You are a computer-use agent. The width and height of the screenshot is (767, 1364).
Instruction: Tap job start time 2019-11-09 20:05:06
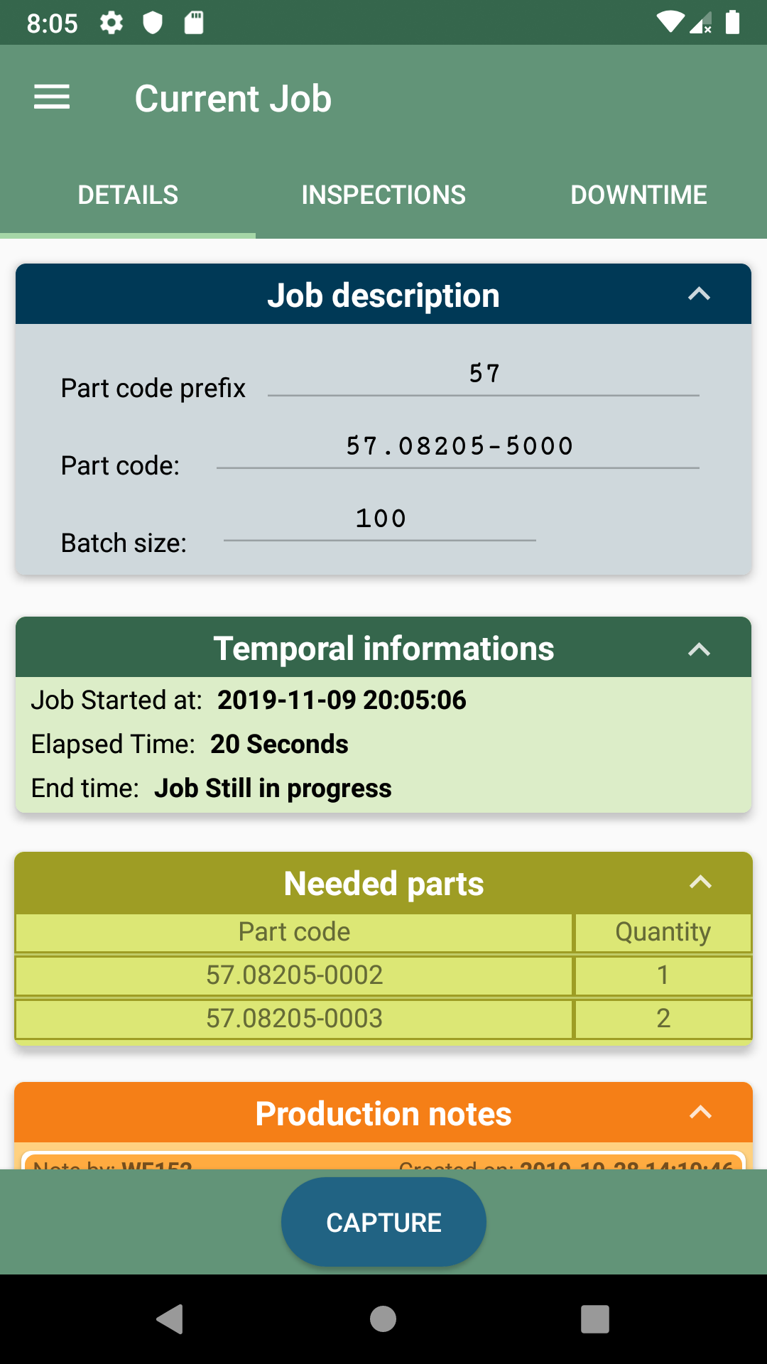coord(342,700)
